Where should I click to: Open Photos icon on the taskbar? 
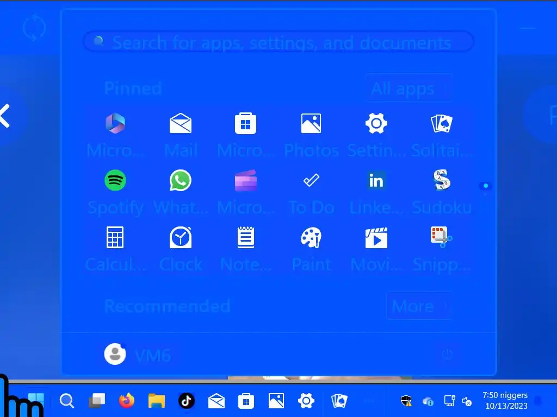point(276,401)
